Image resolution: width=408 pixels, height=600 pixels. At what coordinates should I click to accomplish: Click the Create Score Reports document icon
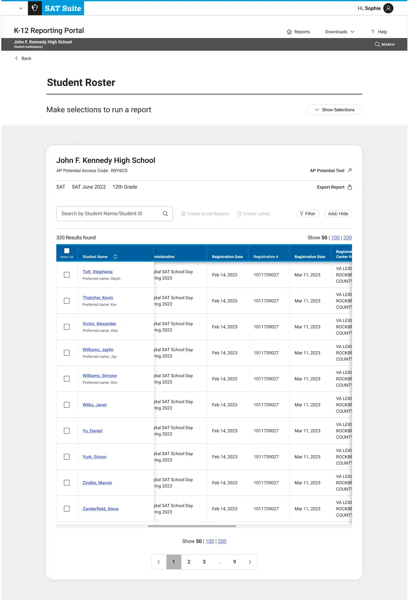click(x=183, y=214)
